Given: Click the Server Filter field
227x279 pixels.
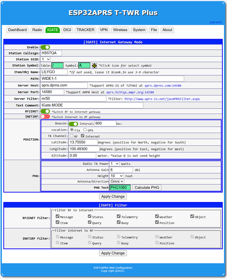Looking at the screenshot, I should pos(73,99).
